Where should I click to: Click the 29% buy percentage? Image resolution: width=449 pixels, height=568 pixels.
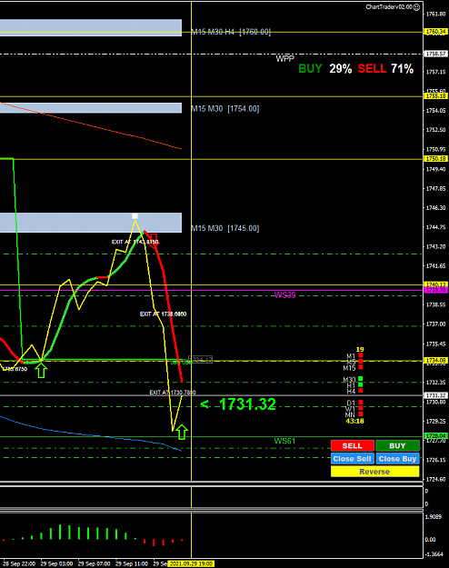click(x=340, y=68)
